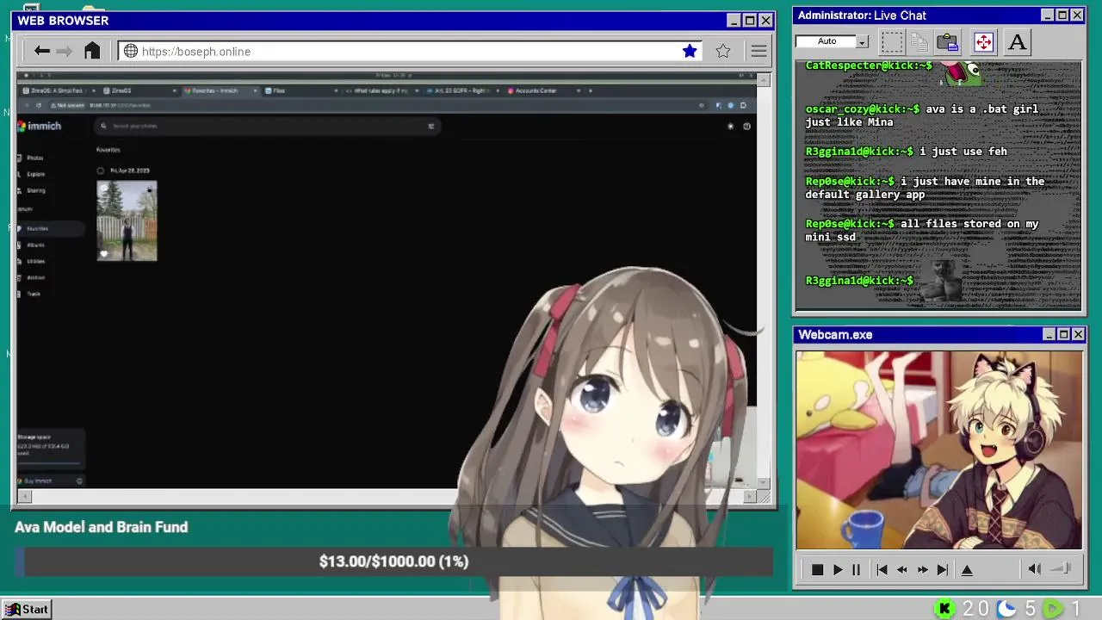This screenshot has width=1102, height=620.
Task: Open the search filter options icon in immich
Action: [431, 126]
